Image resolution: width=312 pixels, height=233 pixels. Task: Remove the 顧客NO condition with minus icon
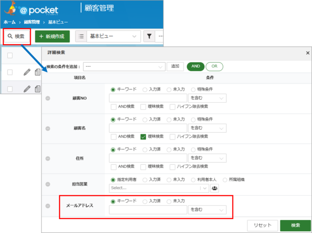48,98
